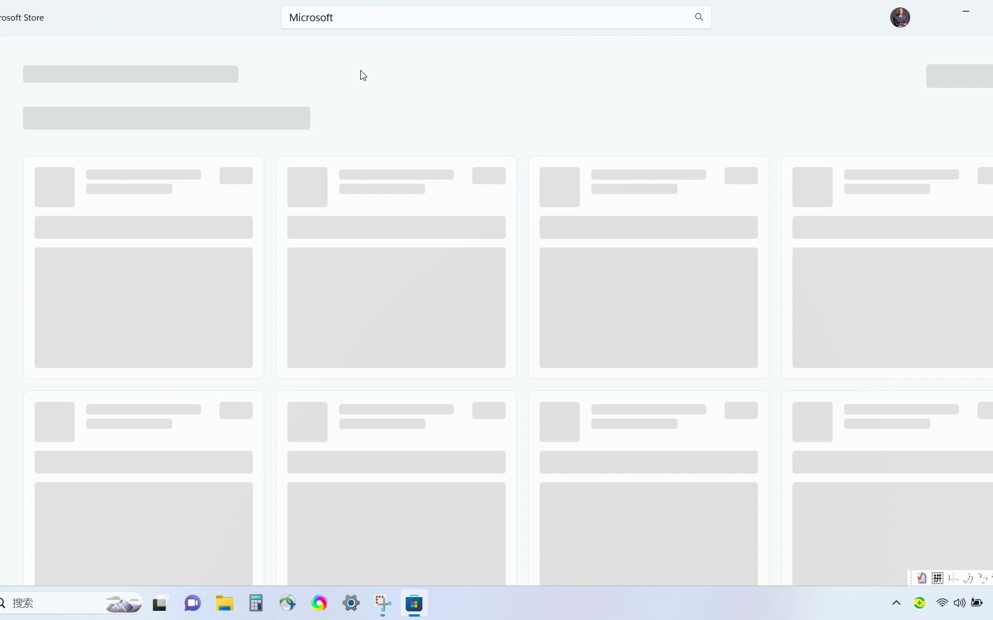Expand the hidden system tray icons

coord(896,603)
